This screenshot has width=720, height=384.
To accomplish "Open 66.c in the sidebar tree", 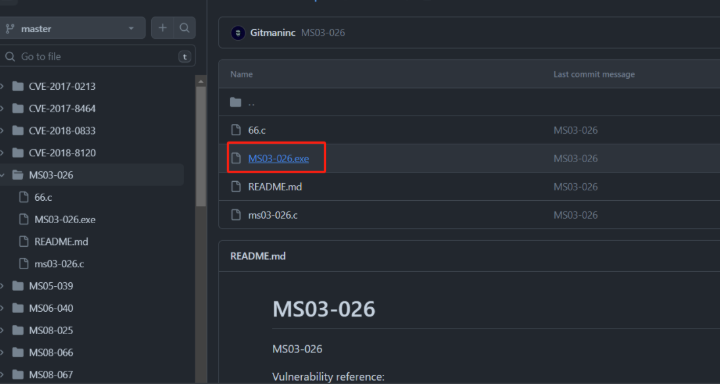I will 43,197.
